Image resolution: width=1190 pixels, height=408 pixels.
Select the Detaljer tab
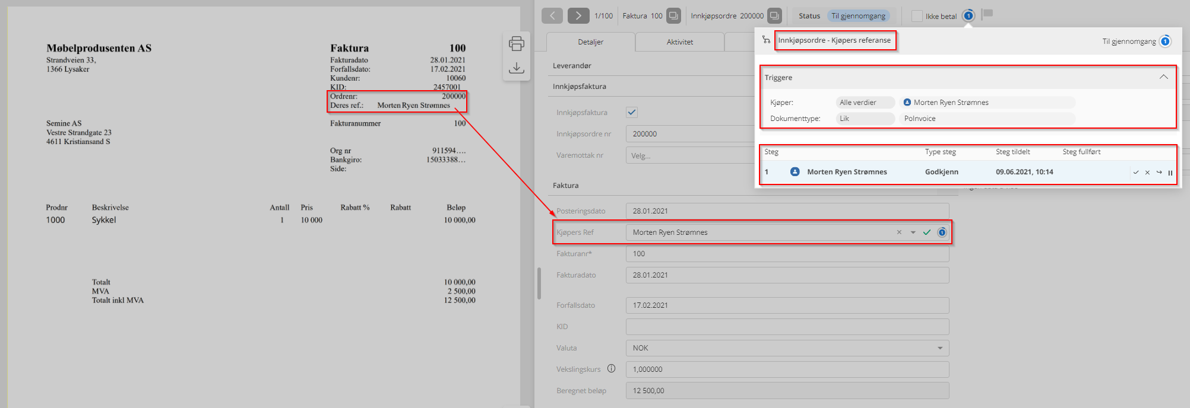coord(590,42)
